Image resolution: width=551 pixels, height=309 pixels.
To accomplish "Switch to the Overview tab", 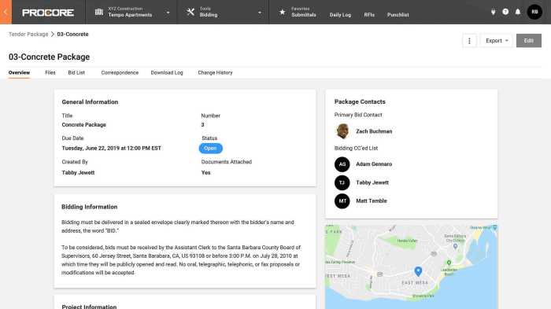I will pyautogui.click(x=19, y=72).
